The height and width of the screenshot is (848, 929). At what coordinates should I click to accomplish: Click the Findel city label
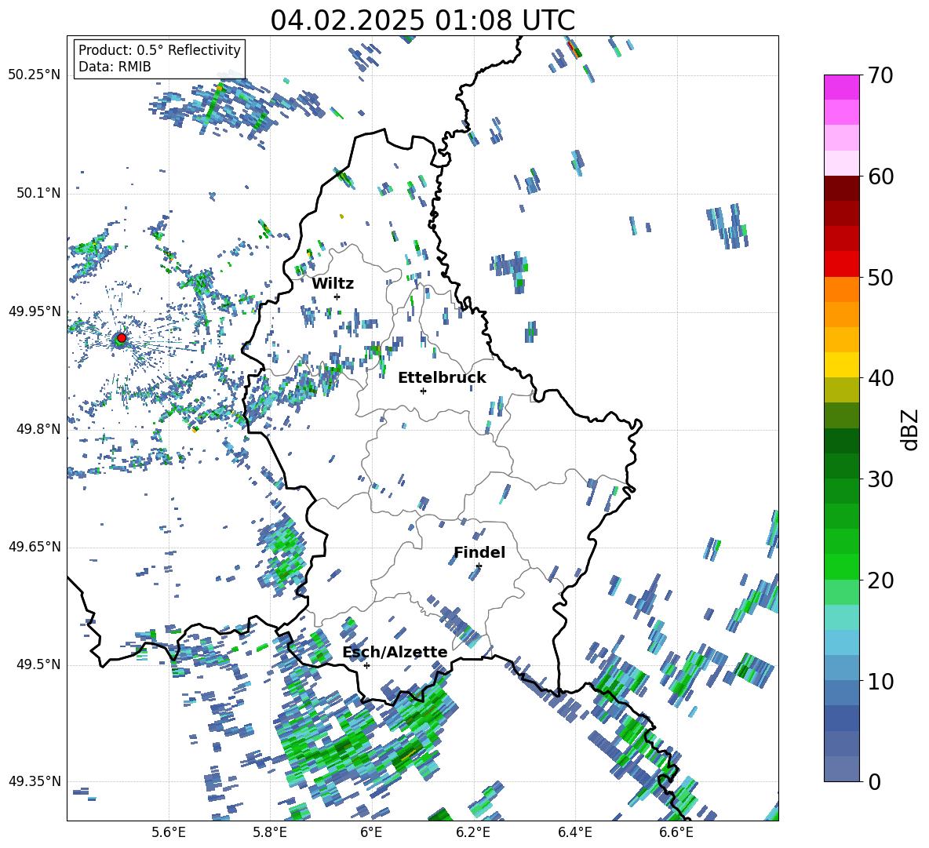click(479, 552)
